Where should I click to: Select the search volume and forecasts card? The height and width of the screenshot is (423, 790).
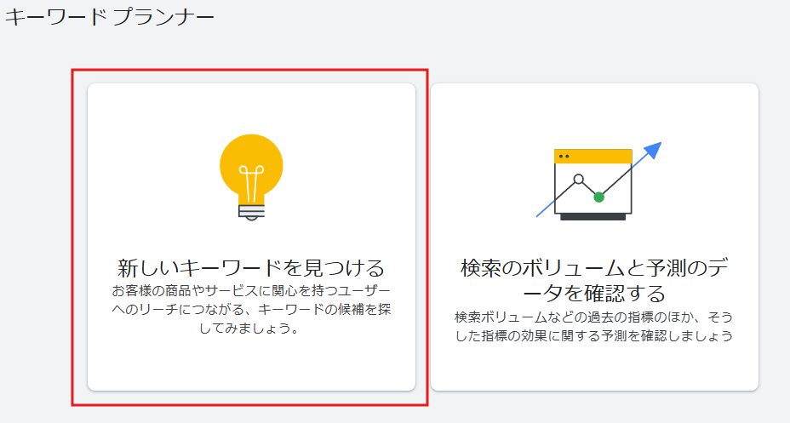594,237
